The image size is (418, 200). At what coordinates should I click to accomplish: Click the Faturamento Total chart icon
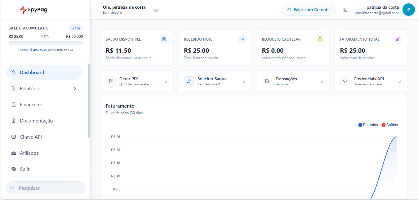point(398,39)
